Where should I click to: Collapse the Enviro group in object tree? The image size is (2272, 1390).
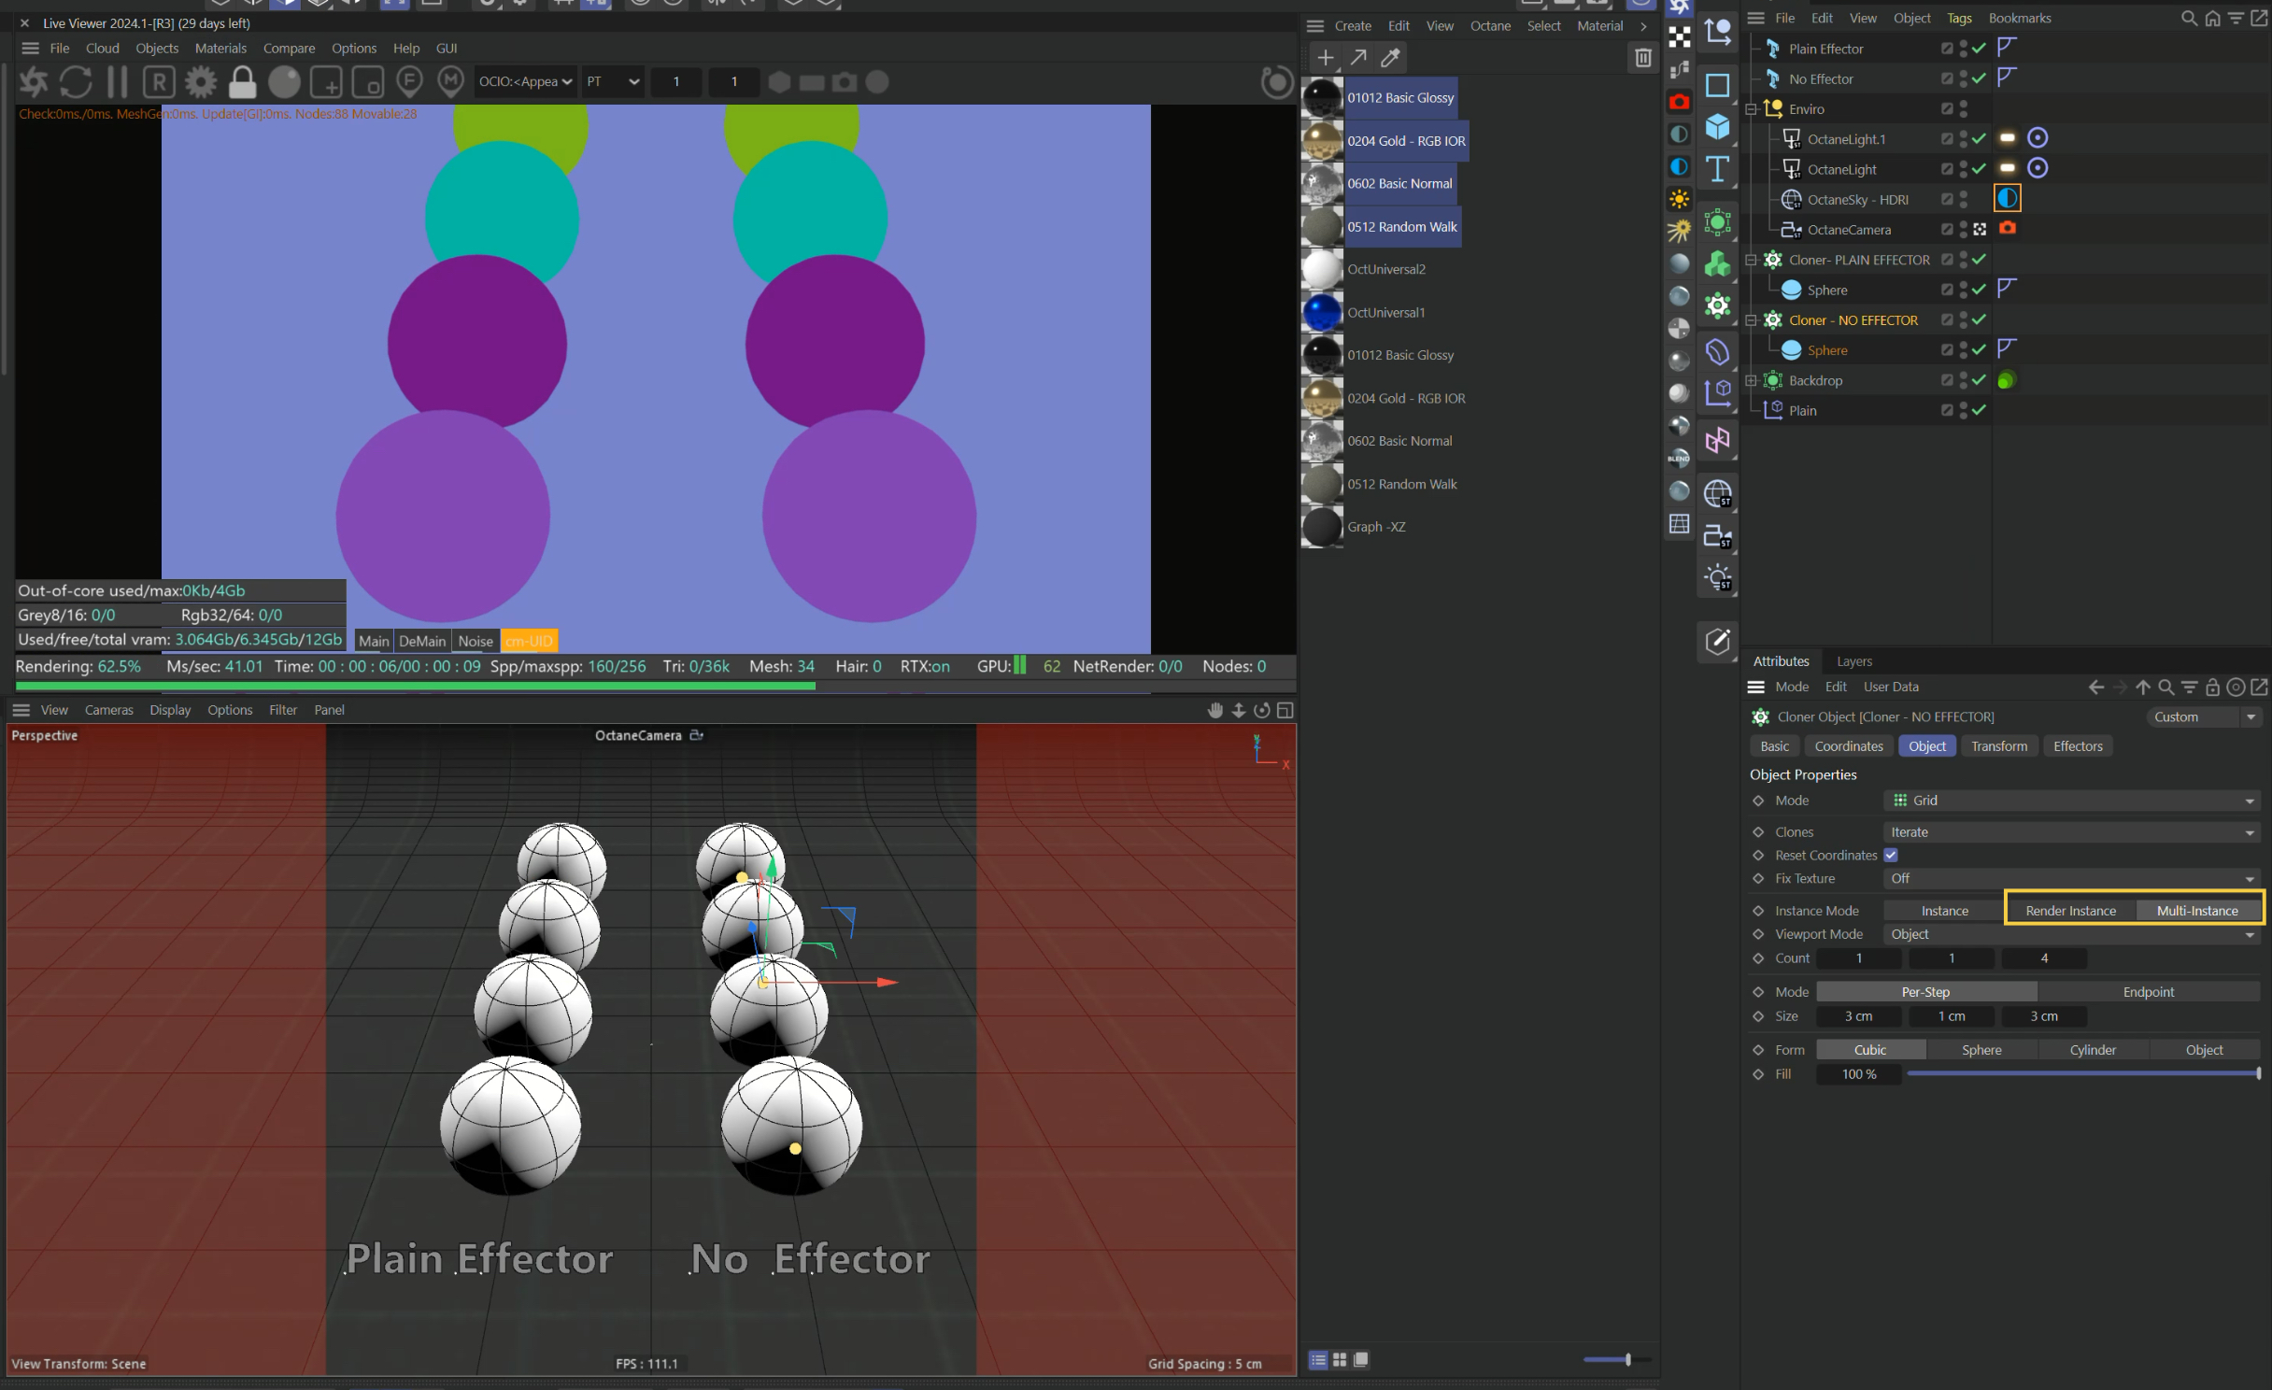click(x=1752, y=109)
